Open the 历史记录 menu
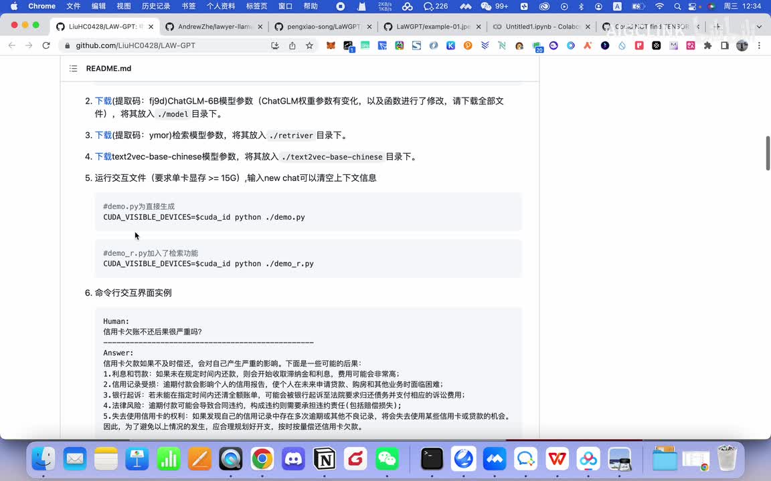 (x=155, y=6)
